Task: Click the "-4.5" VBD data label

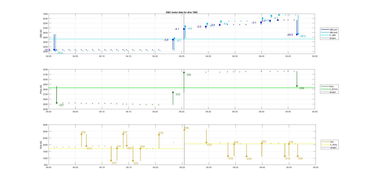Action: click(x=189, y=29)
